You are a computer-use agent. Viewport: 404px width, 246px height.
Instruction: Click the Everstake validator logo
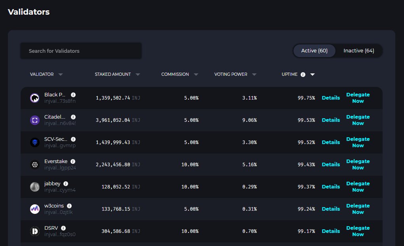(x=35, y=164)
